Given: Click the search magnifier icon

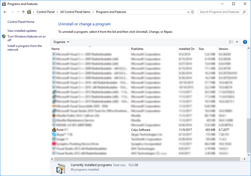Looking at the screenshot, I should (x=244, y=12).
